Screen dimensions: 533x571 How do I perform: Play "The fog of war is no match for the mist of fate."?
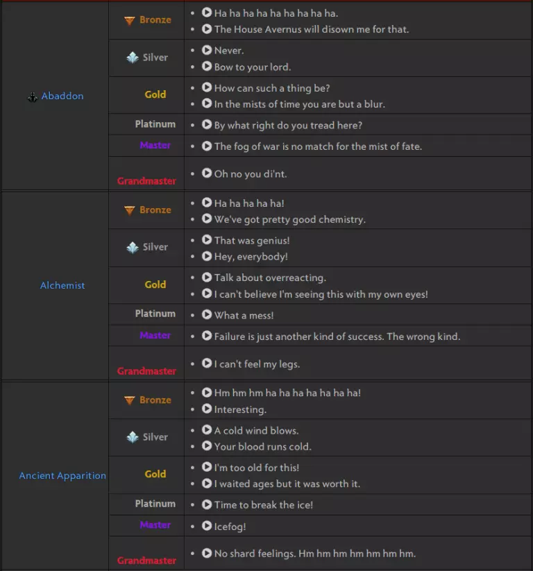pos(206,146)
